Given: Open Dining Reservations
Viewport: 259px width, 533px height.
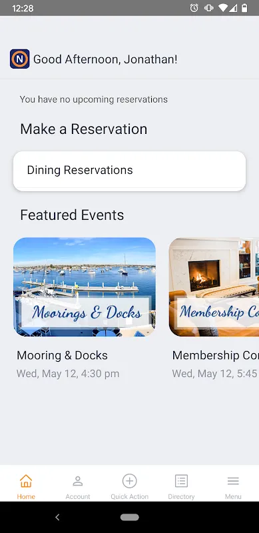Looking at the screenshot, I should tap(129, 171).
